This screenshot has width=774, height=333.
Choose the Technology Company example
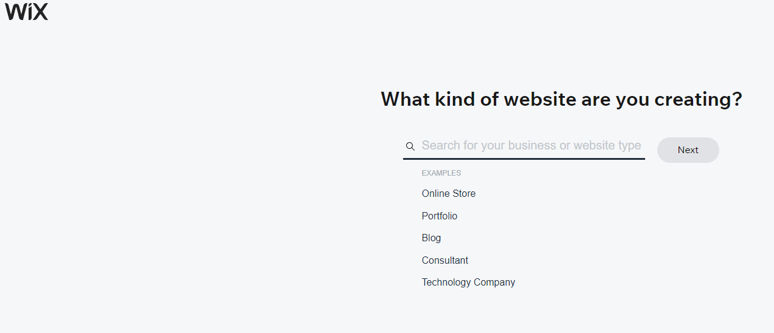point(468,283)
